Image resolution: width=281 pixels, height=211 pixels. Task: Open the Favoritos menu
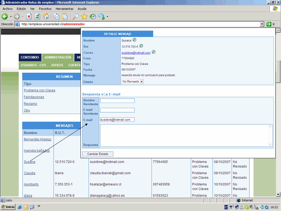tap(45, 9)
